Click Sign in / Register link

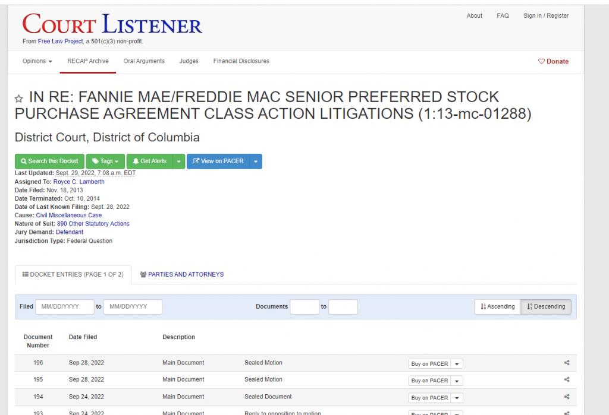[546, 15]
